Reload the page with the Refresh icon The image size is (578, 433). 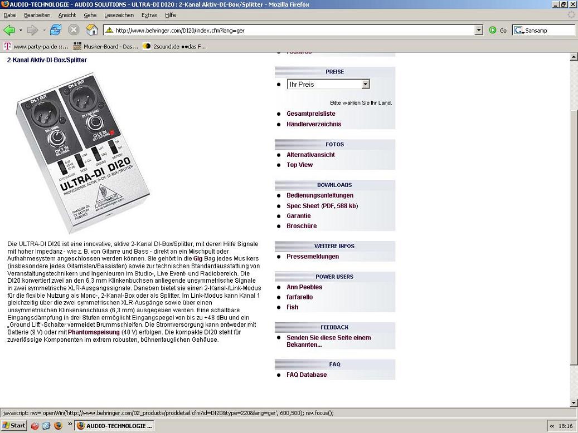pos(56,30)
